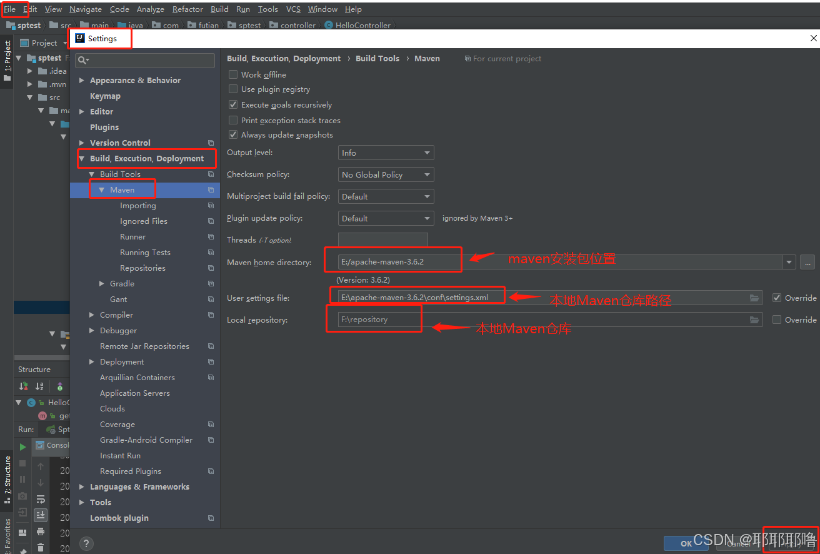Expand the Gradle settings node
The width and height of the screenshot is (820, 554).
101,284
